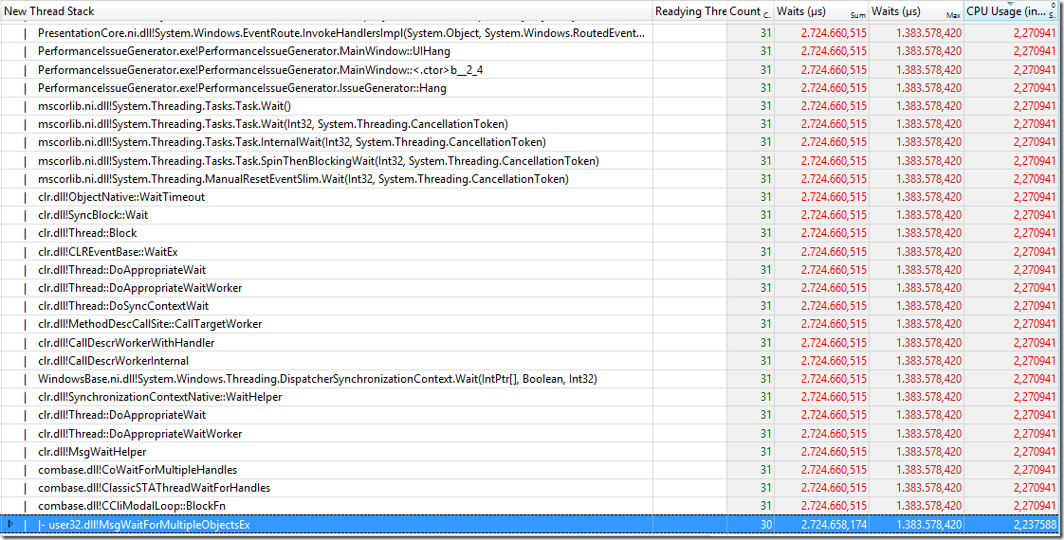1064x540 pixels.
Task: Select the Task.SpinThenBlockingWait row
Action: (x=318, y=161)
